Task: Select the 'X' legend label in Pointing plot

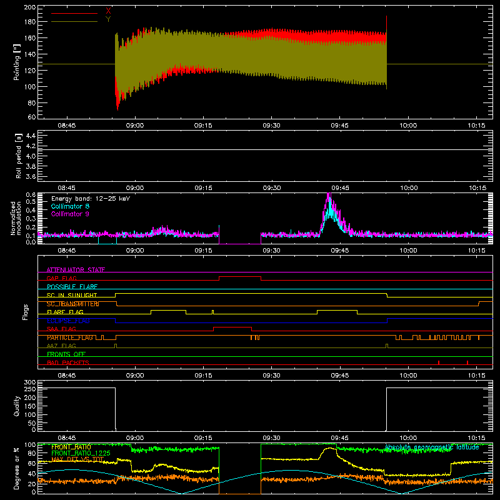Action: point(108,11)
